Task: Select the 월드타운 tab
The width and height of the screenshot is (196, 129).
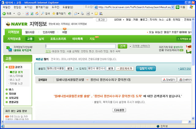Action: (30, 32)
